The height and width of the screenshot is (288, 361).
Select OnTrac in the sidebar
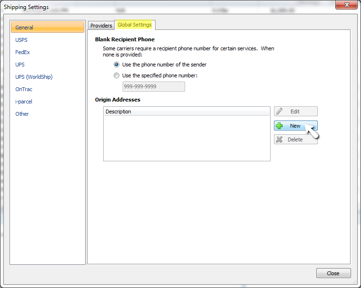pos(24,89)
